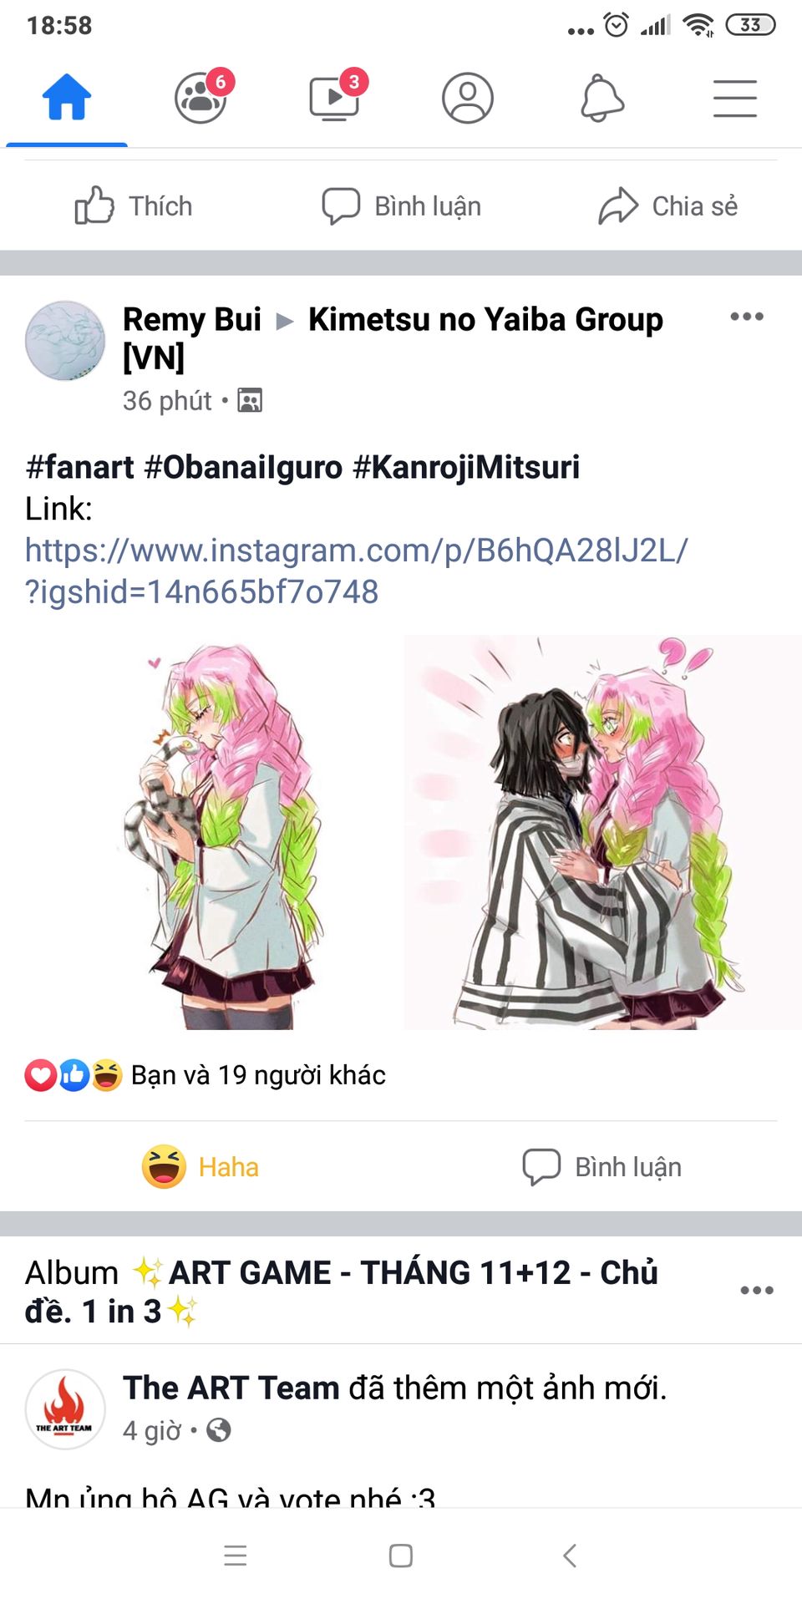View the right fanart of couple
Screen dimensions: 802x1604
(603, 832)
